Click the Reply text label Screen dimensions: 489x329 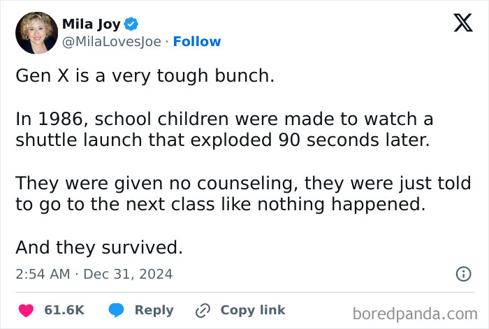click(154, 310)
